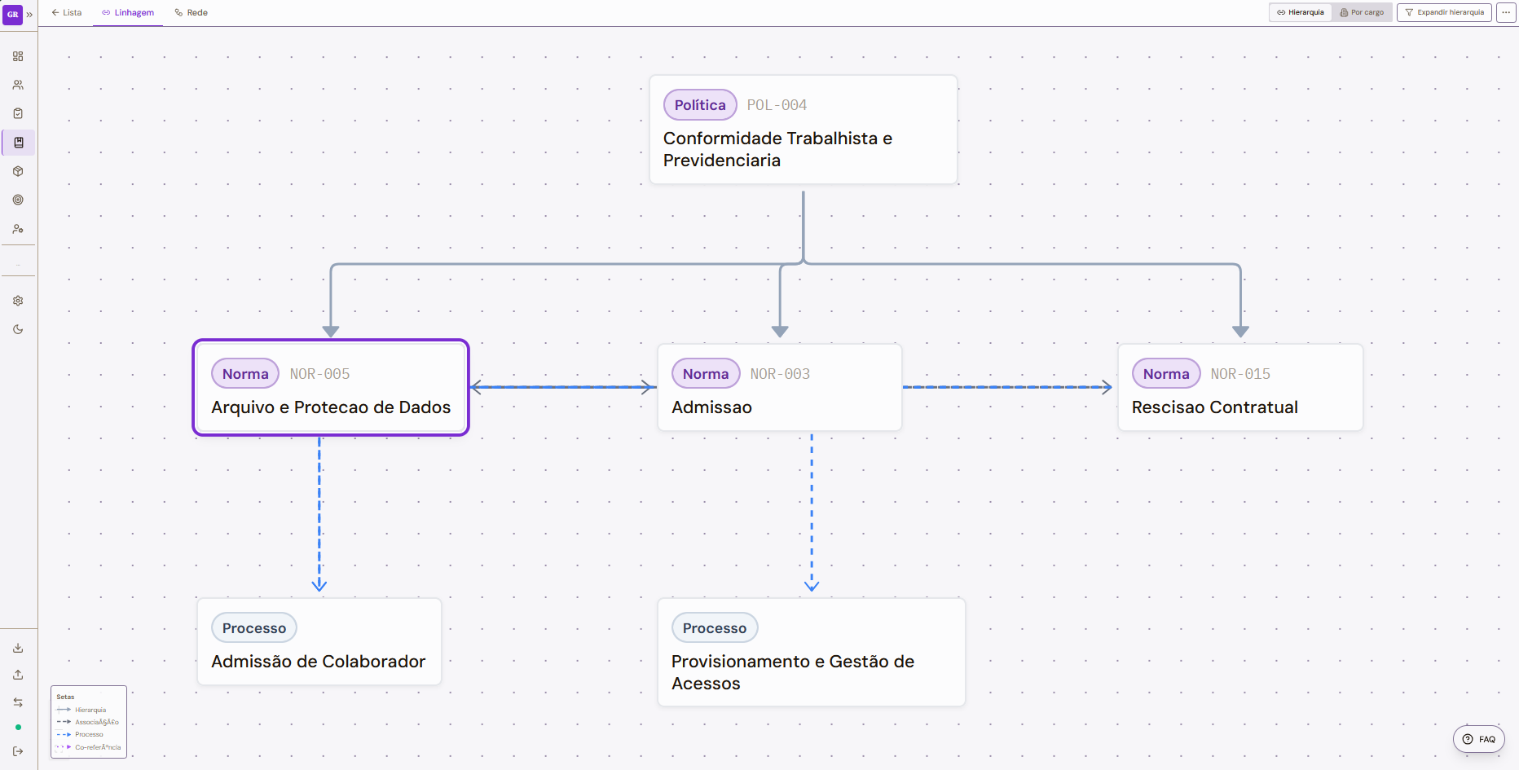1519x770 pixels.
Task: Select the Hierarquia view toggle
Action: click(1301, 12)
